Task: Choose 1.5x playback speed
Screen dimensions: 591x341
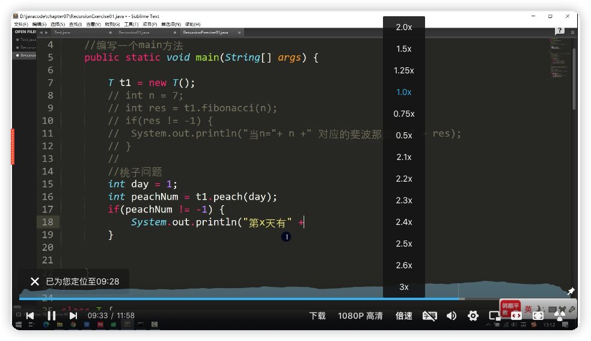Action: pyautogui.click(x=404, y=49)
